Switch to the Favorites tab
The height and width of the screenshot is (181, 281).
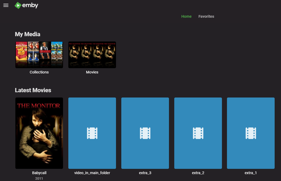[x=206, y=16]
